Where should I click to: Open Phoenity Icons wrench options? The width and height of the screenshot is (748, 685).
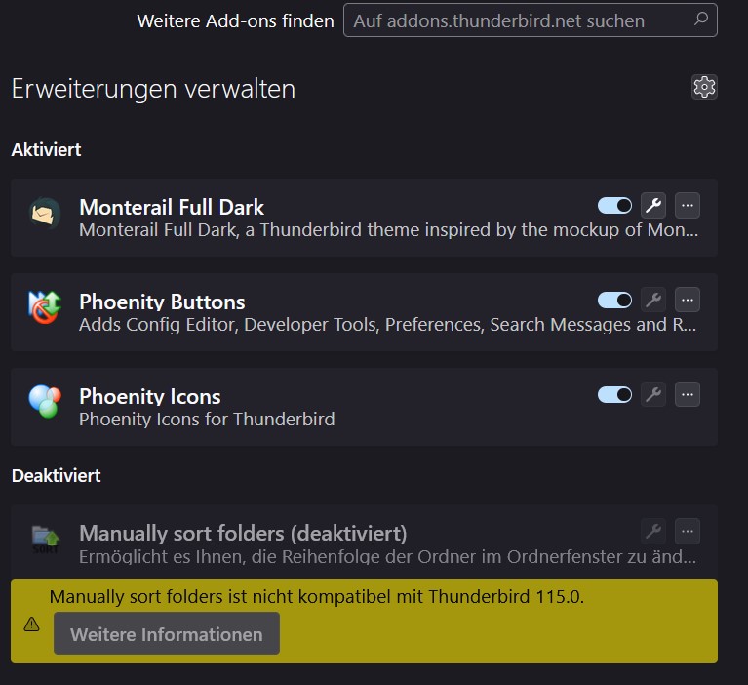coord(653,394)
